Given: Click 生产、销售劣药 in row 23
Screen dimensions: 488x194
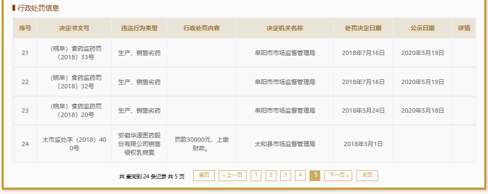Looking at the screenshot, I should tap(140, 110).
